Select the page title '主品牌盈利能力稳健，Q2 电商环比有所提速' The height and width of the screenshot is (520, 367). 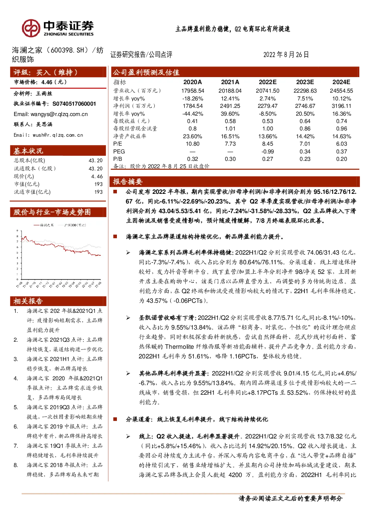coord(233,29)
